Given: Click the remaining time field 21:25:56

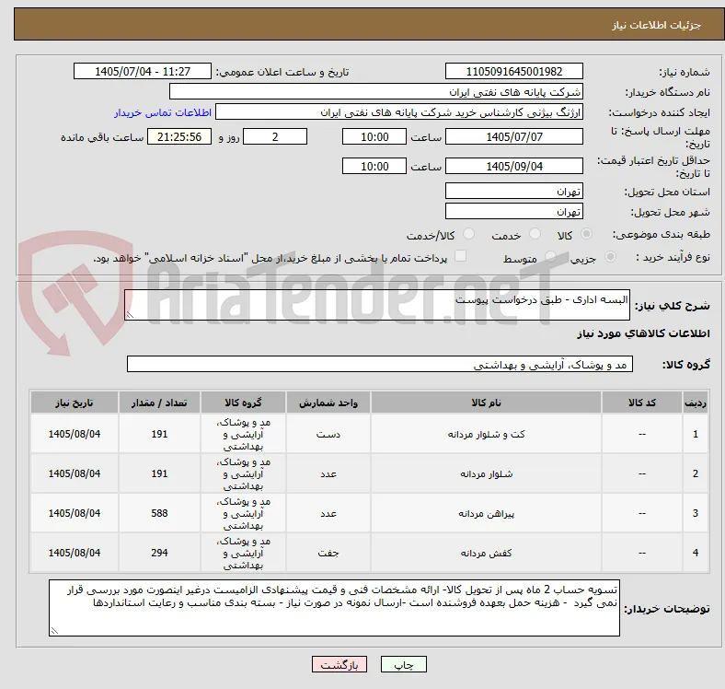Looking at the screenshot, I should coord(179,137).
